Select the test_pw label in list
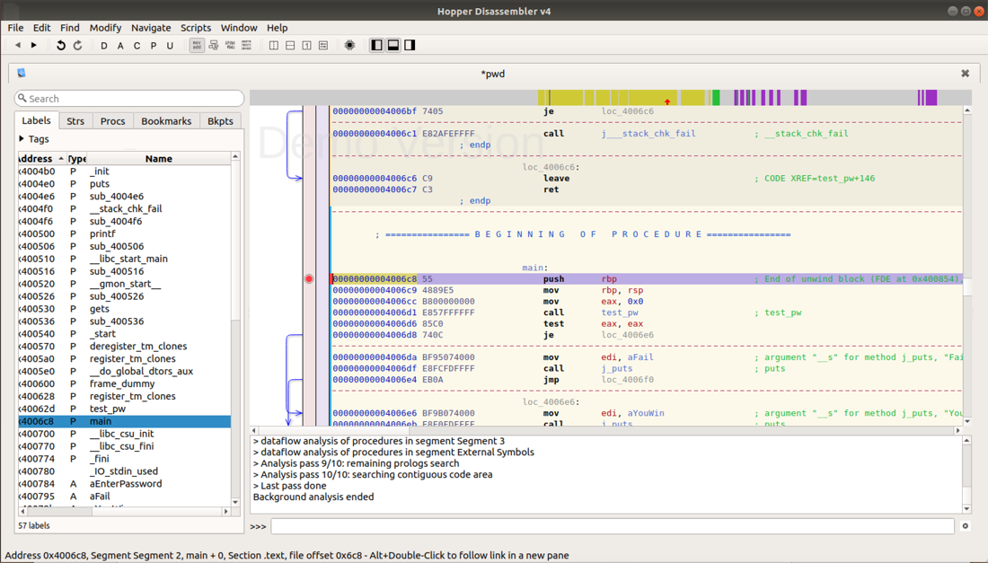Screen dimensions: 988x563 tap(107, 409)
